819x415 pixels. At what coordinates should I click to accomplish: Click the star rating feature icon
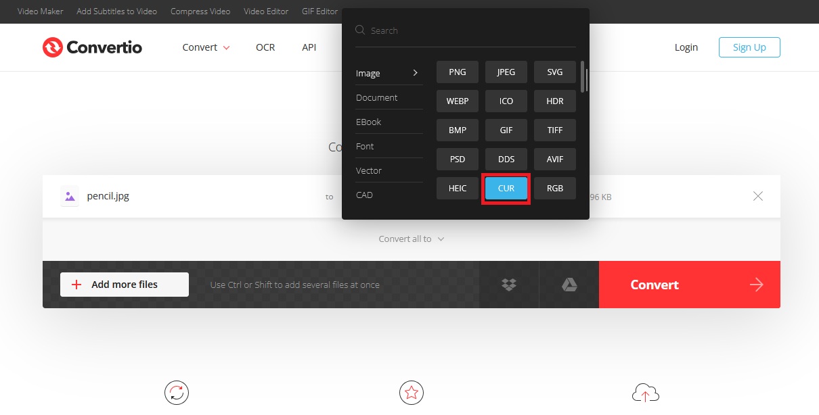click(x=412, y=393)
